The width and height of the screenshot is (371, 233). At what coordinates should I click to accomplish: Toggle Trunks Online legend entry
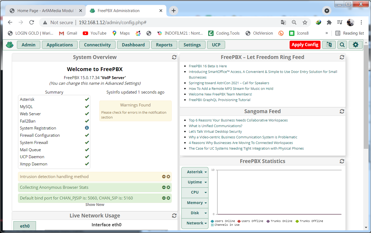point(279,221)
